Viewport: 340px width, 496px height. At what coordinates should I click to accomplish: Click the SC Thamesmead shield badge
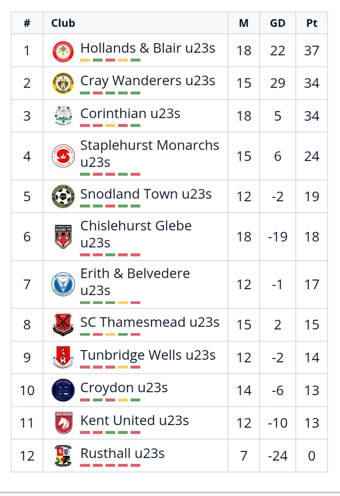(x=63, y=325)
